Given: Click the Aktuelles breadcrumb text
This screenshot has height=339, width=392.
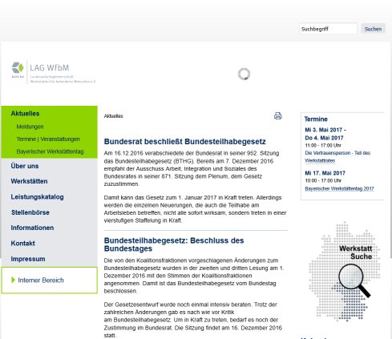Looking at the screenshot, I should [113, 116].
